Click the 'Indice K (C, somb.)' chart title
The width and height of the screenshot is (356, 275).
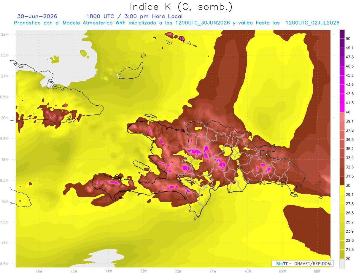coord(181,7)
